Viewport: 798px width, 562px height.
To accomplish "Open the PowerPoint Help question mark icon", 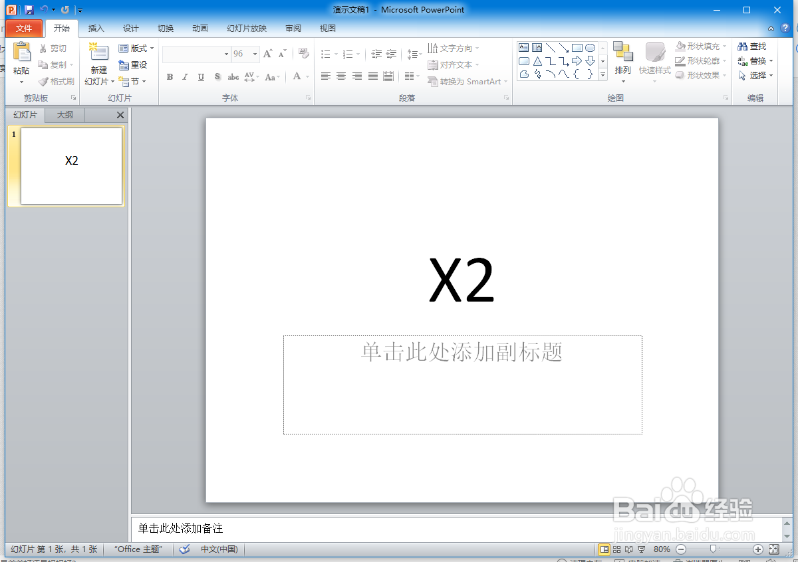I will coord(785,29).
